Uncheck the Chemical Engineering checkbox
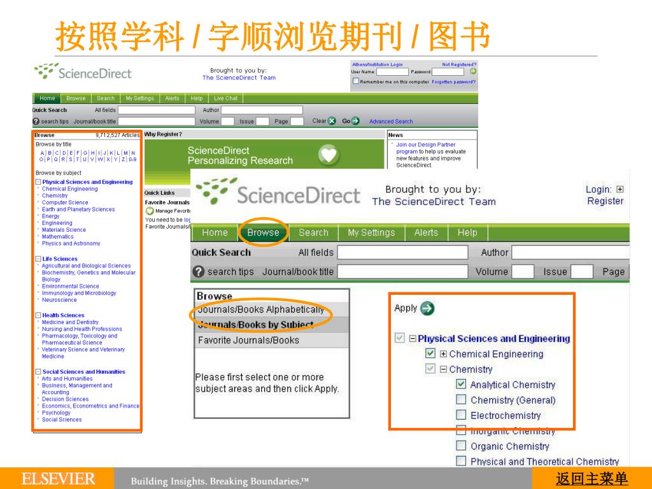 (x=430, y=353)
